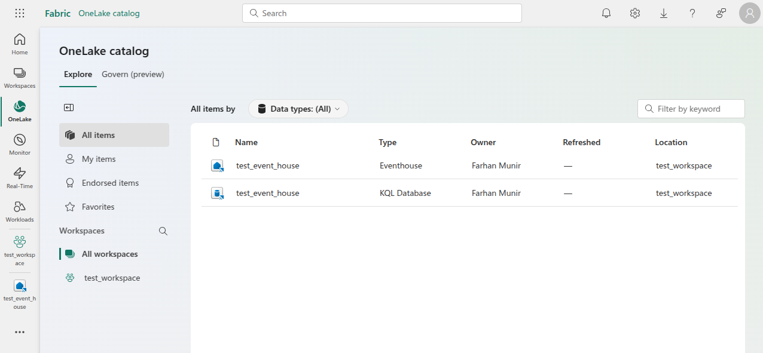The height and width of the screenshot is (353, 763).
Task: Open the Eventhouse item icon for test_event_house
Action: (217, 165)
